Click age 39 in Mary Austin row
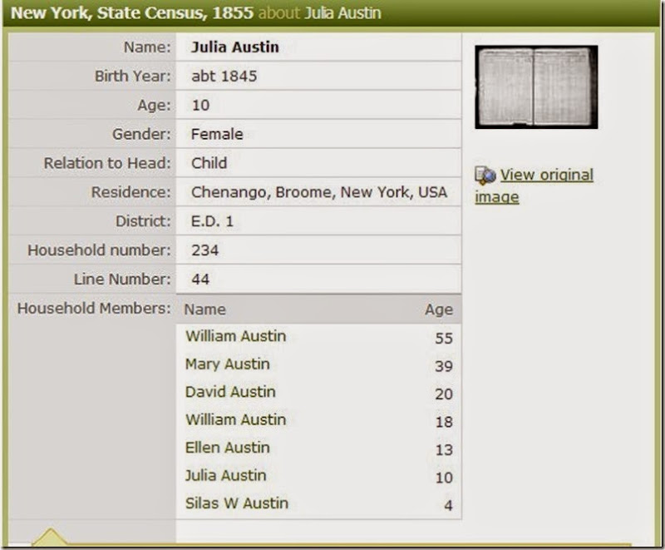Image resolution: width=665 pixels, height=550 pixels. (x=444, y=366)
